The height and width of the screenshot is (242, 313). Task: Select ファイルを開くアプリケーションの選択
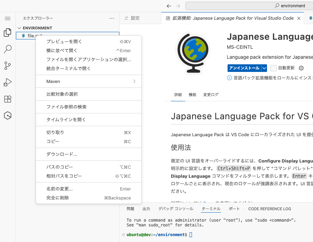tap(89, 59)
